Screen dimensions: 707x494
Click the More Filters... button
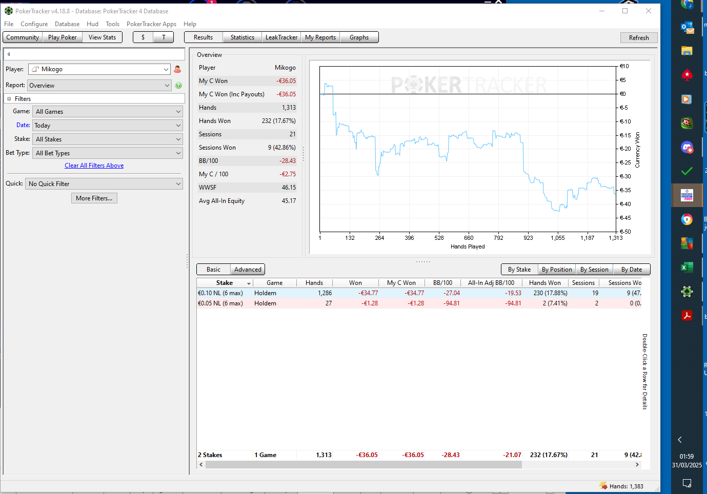94,198
